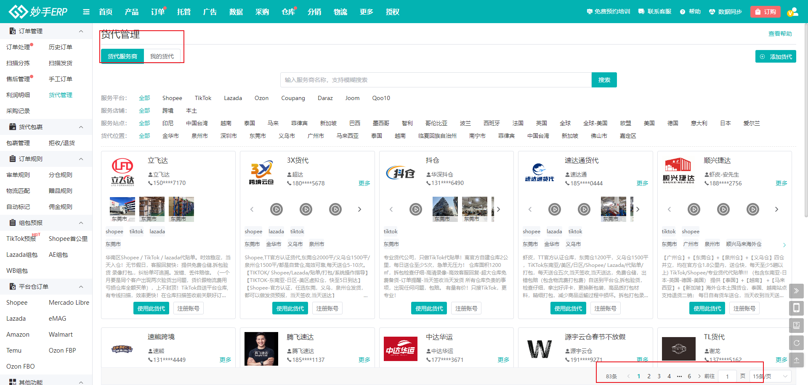808x385 pixels.
Task: Open the 查看帮助 link
Action: 780,34
